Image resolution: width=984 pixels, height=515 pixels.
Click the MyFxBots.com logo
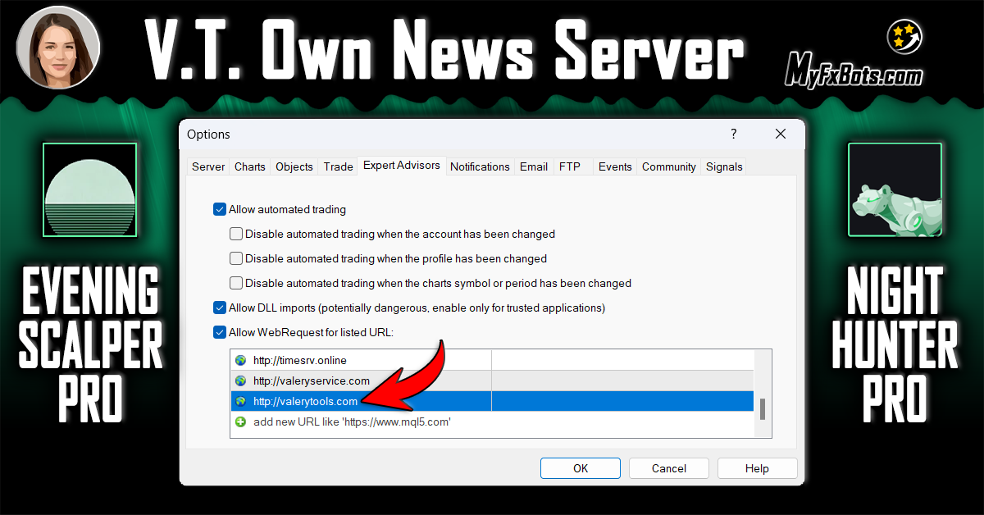(x=854, y=54)
